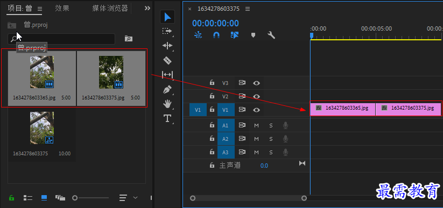Viewport: 443px width, 208px height.
Task: Toggle Linked Selection in timeline
Action: 235,35
